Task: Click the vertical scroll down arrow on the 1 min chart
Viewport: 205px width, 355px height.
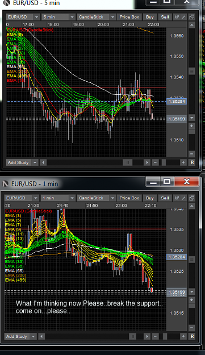Action: click(191, 291)
